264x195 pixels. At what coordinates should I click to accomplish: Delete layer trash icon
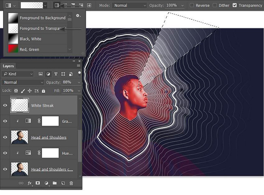(x=71, y=183)
